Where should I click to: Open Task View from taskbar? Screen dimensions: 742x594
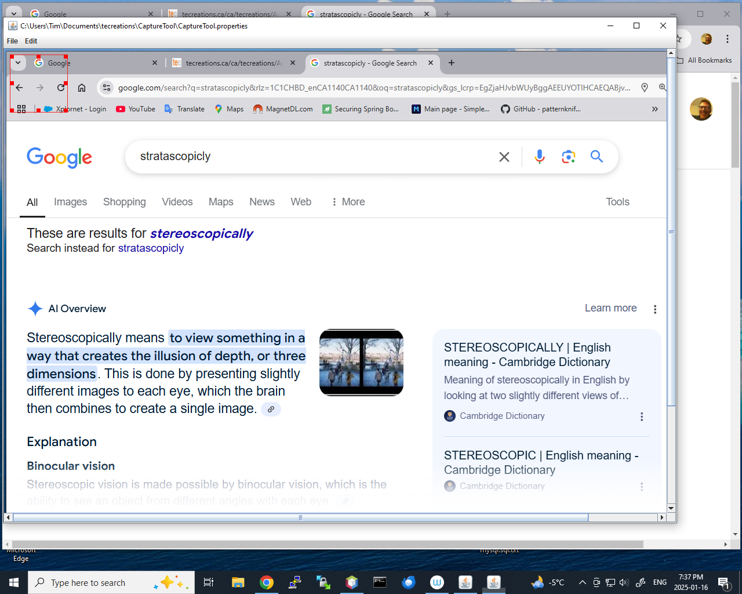[209, 582]
